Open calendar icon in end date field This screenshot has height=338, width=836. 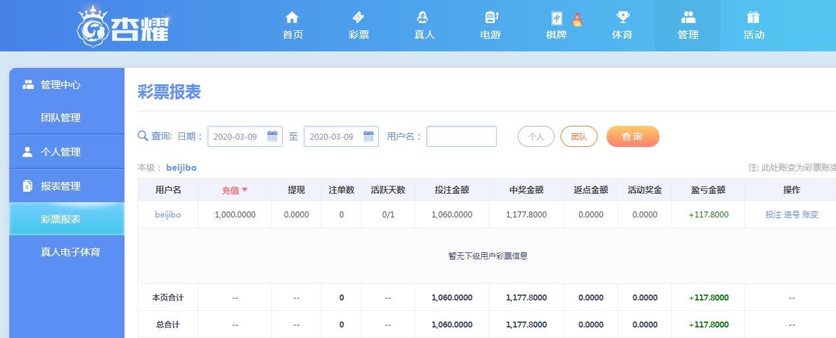click(368, 136)
